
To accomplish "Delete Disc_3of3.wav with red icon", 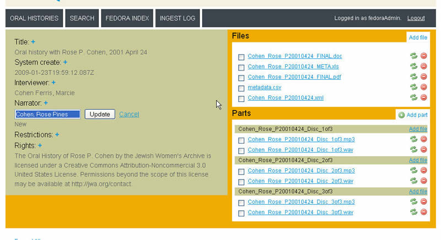I will tap(423, 211).
